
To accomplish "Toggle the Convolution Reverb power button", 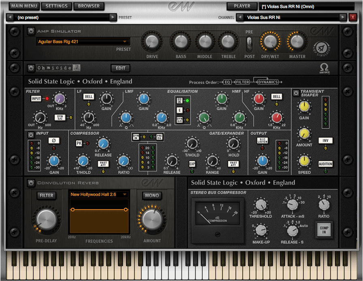I will (x=31, y=183).
